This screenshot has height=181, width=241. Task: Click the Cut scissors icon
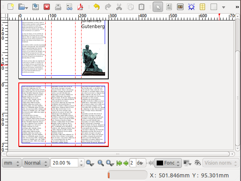point(119,7)
